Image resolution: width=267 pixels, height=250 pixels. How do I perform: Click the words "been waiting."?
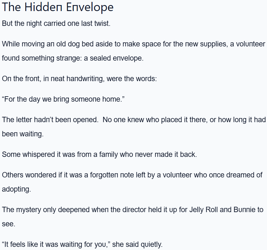click(x=22, y=134)
